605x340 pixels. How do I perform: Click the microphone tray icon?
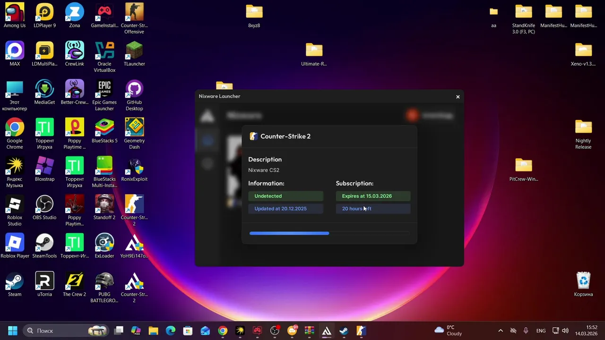point(526,331)
